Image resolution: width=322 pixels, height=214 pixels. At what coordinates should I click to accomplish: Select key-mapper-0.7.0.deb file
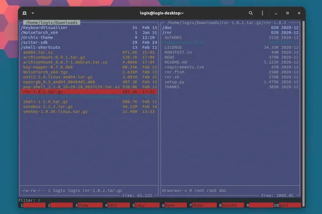coord(89,67)
